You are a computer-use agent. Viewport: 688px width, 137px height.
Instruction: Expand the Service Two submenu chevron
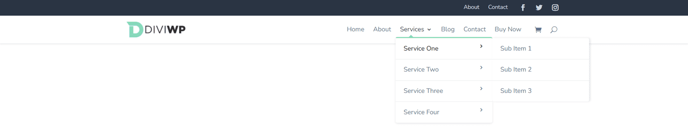coord(481,67)
